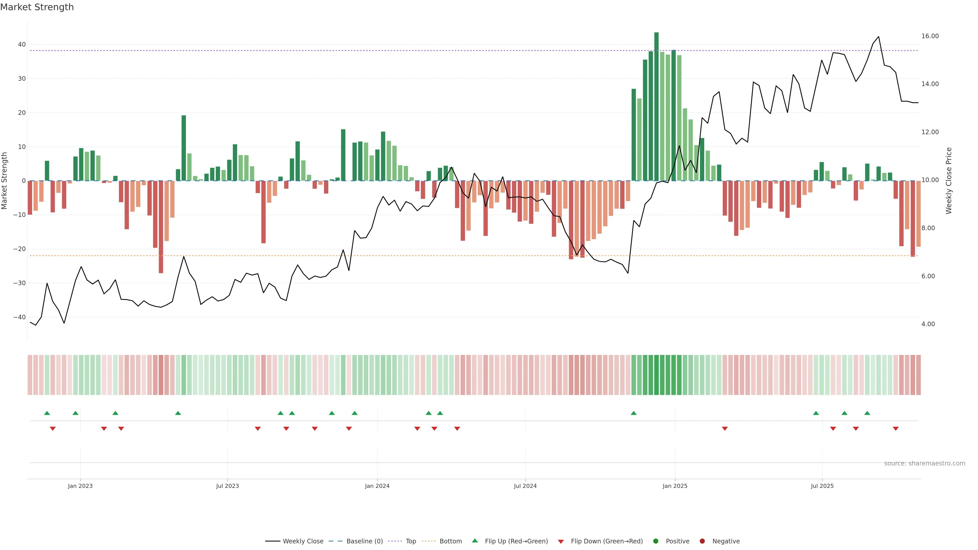Click the leftmost green flip-up triangle marker
This screenshot has height=550, width=978.
point(47,413)
